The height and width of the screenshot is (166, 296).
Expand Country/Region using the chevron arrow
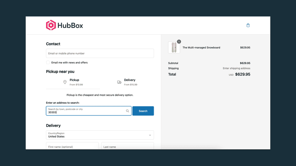[x=150, y=135]
